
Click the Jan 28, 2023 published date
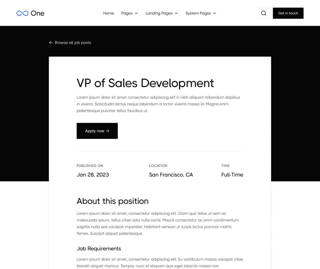(93, 175)
